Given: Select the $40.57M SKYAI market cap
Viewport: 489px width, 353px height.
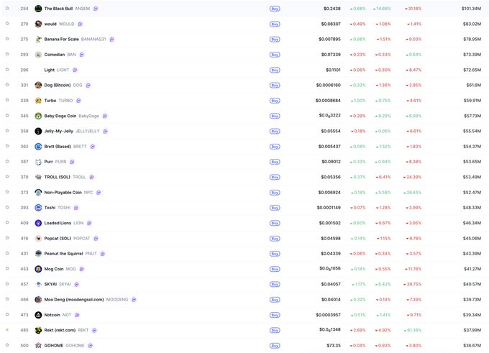Looking at the screenshot, I should [x=472, y=284].
